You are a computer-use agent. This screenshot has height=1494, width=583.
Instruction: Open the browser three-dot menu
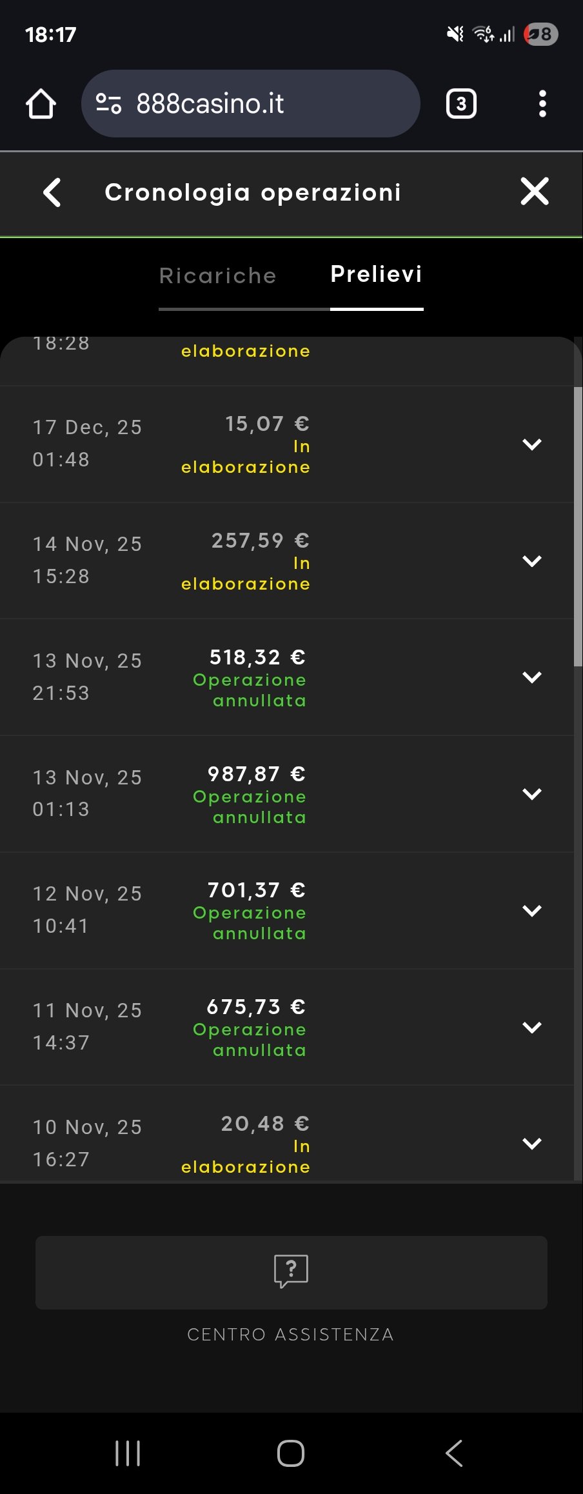tap(542, 104)
